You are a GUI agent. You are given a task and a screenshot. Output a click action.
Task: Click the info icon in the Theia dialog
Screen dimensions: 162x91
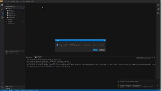pyautogui.click(x=57, y=45)
